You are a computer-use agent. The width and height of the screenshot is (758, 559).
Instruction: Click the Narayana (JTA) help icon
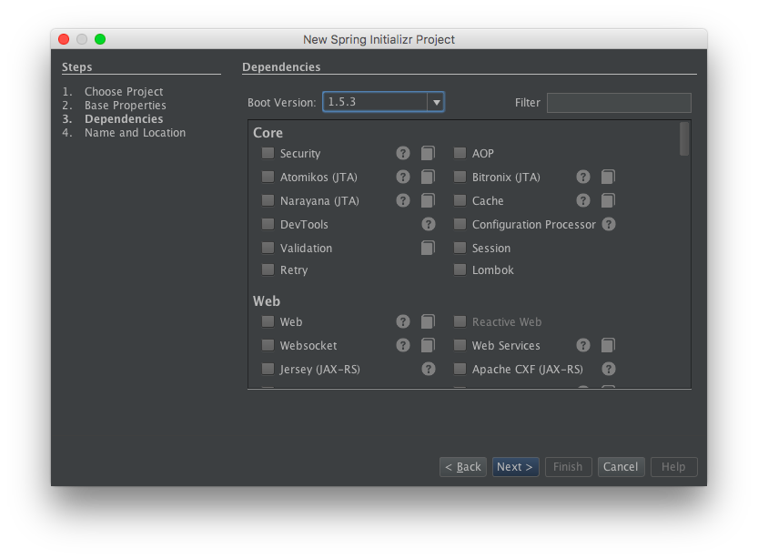pyautogui.click(x=403, y=200)
